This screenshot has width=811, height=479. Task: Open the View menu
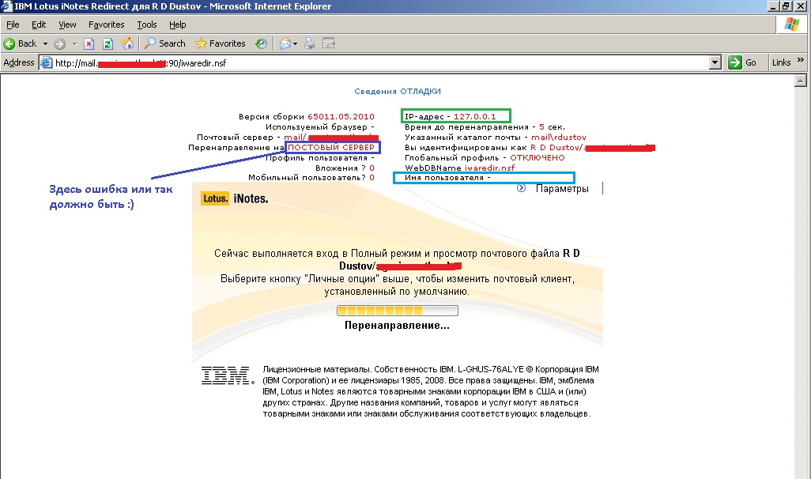[x=67, y=25]
